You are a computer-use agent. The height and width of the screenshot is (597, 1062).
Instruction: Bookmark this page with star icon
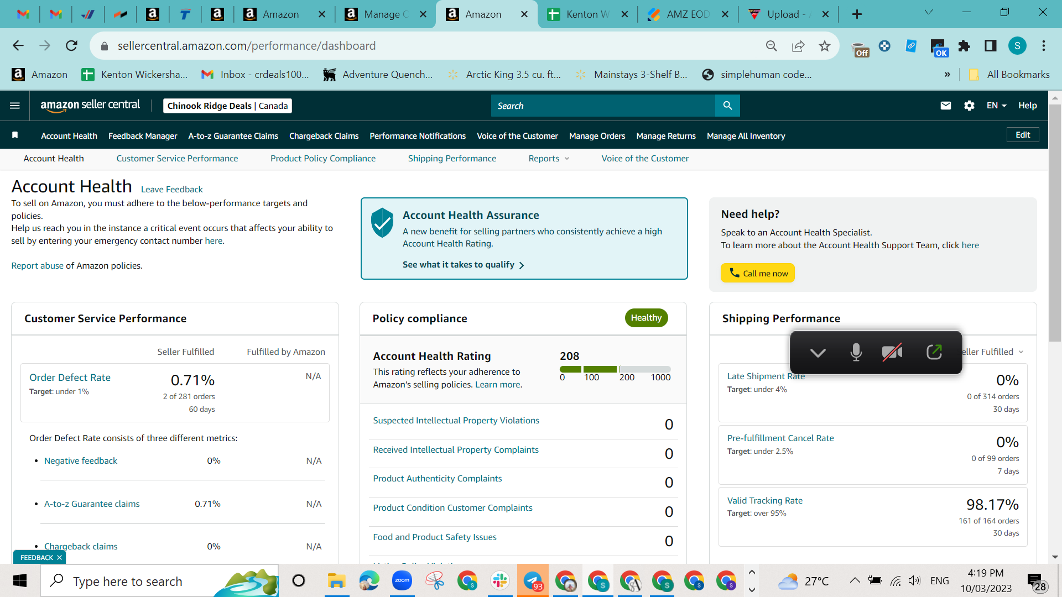coord(825,46)
